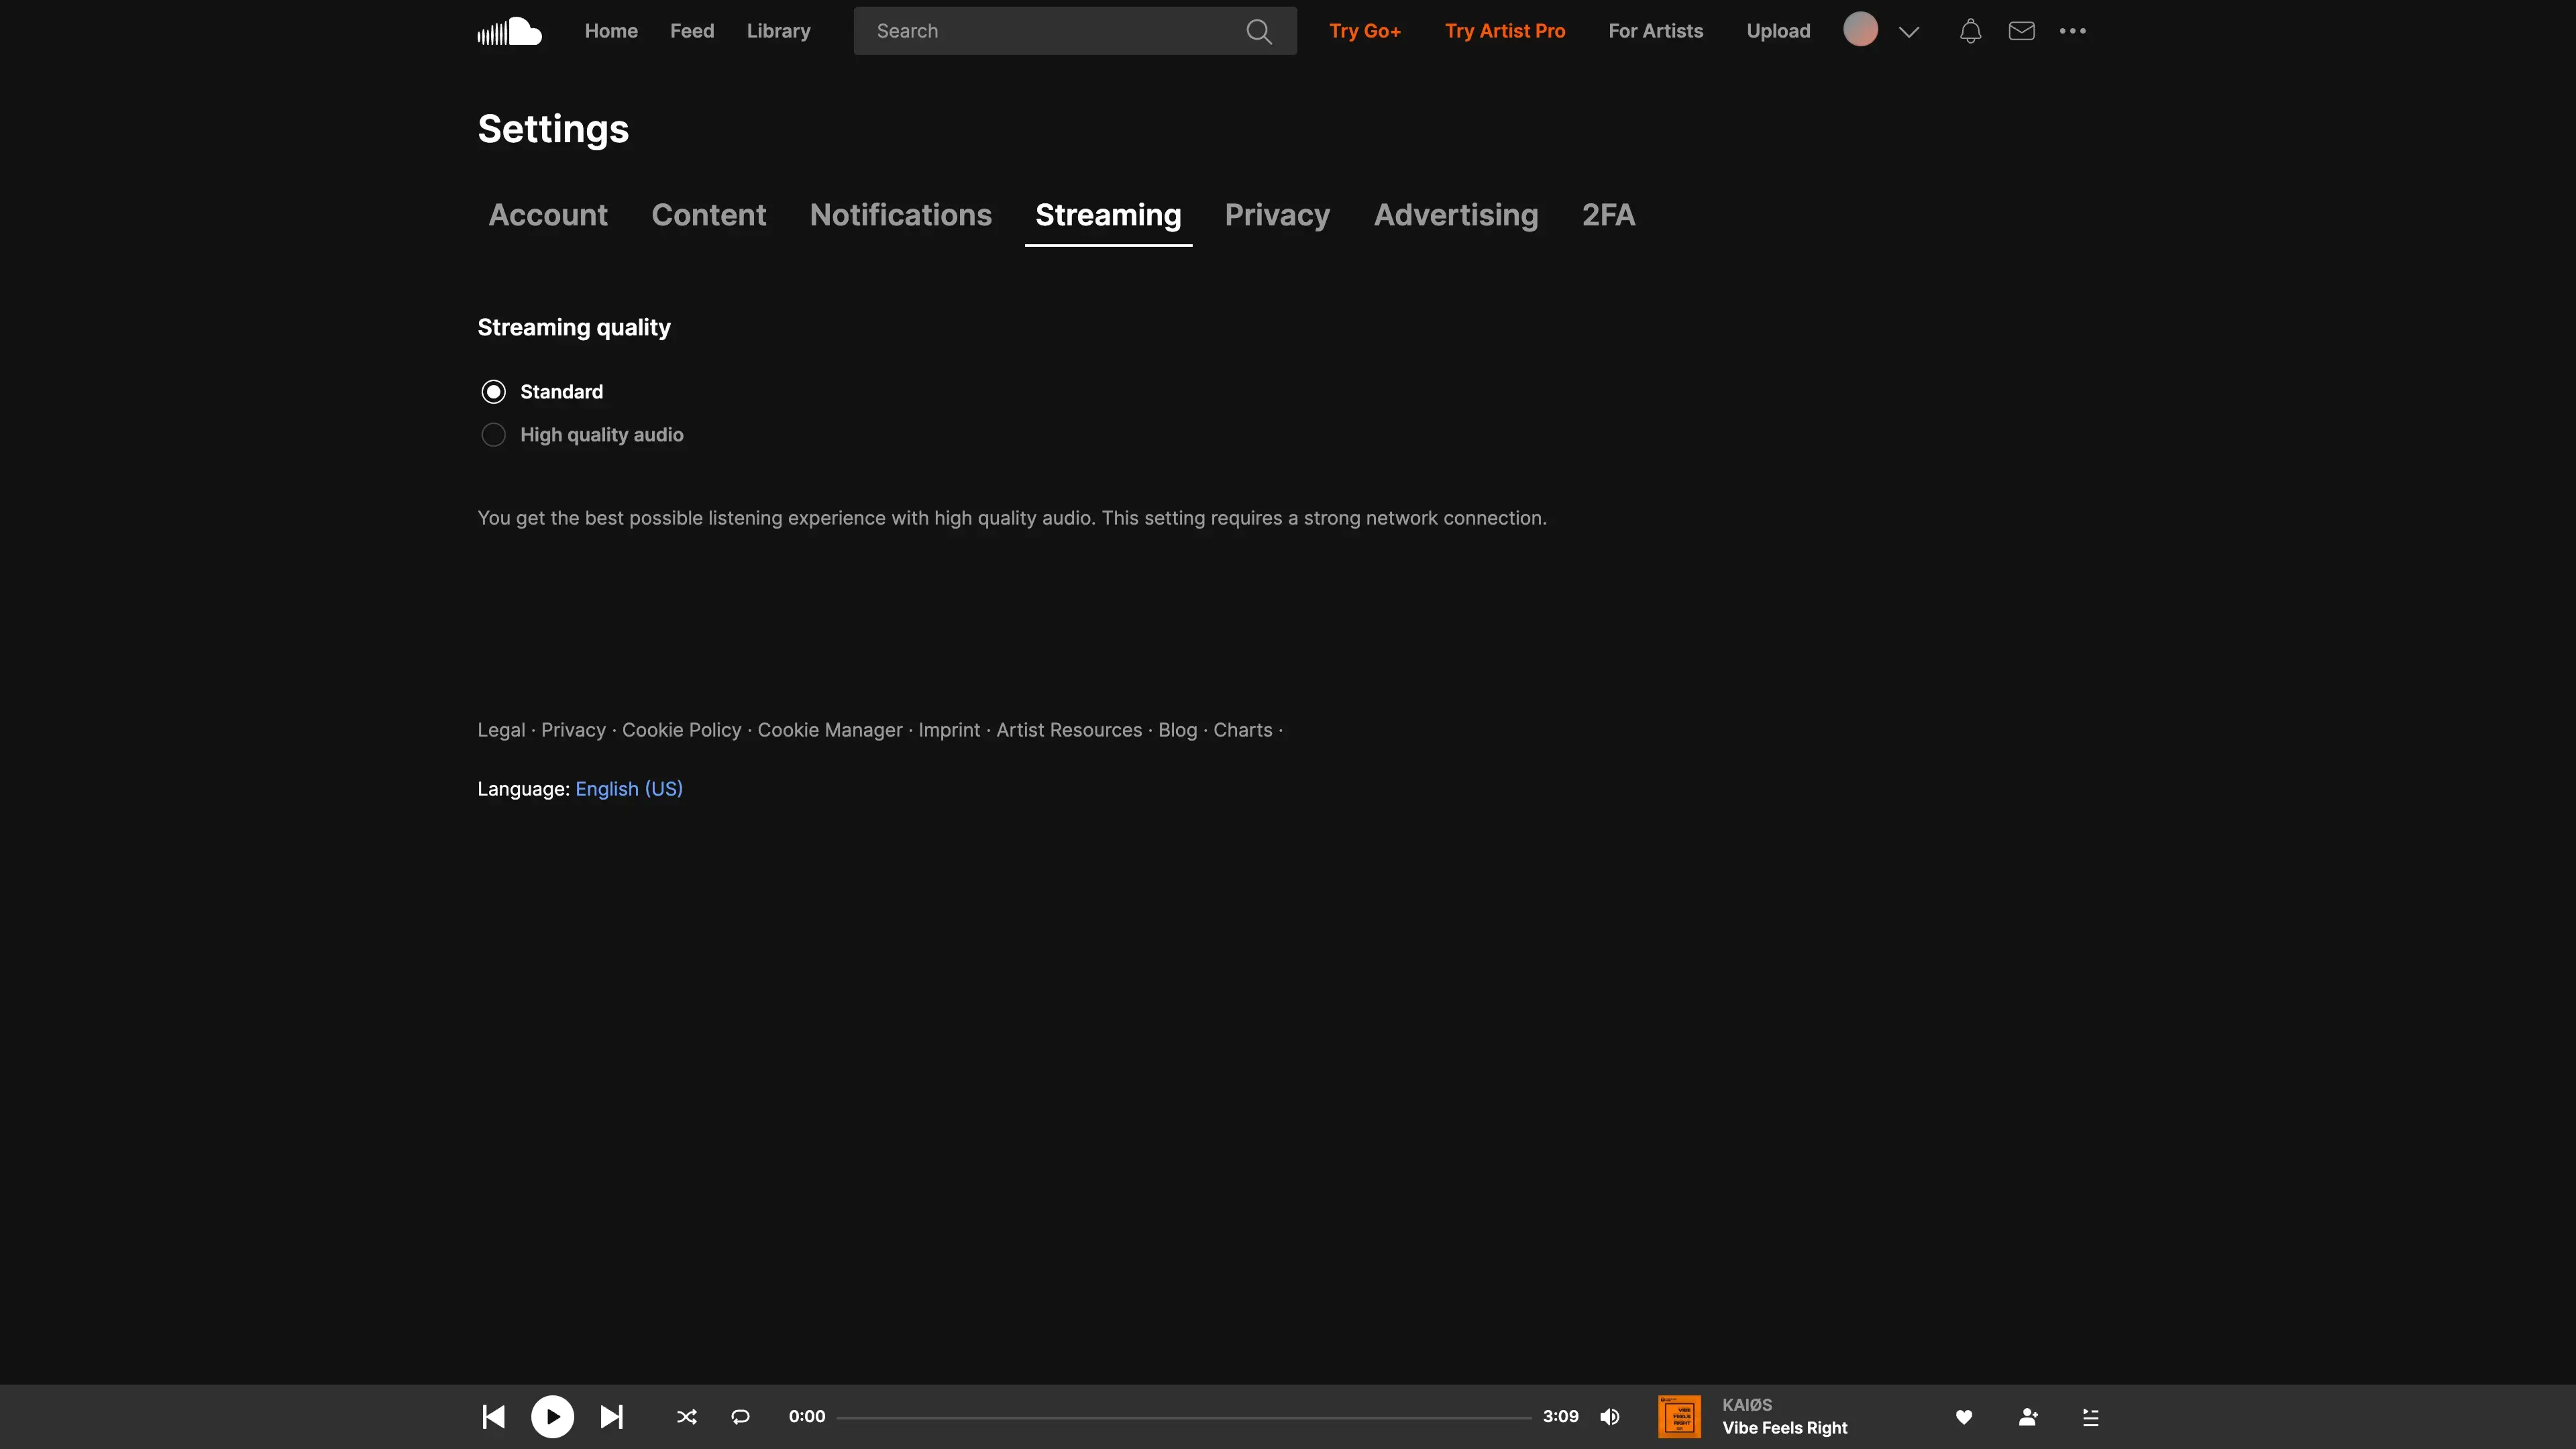
Task: Skip to previous track
Action: pos(493,1416)
